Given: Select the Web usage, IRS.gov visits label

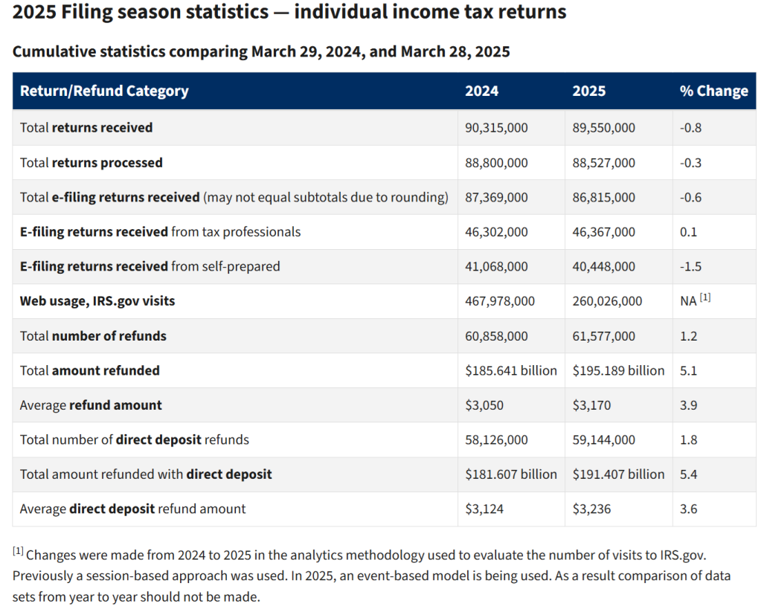Looking at the screenshot, I should pyautogui.click(x=97, y=301).
